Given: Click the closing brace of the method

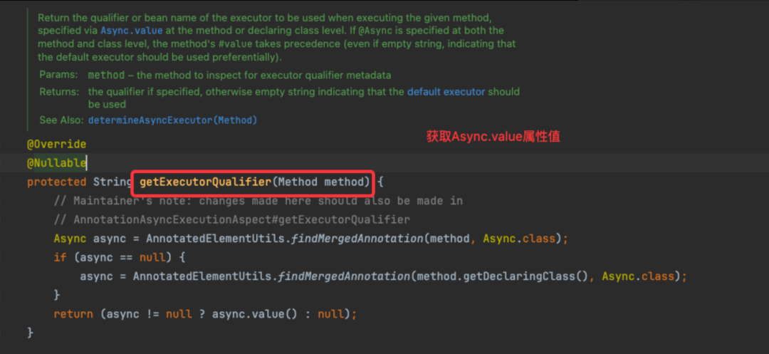Looking at the screenshot, I should coord(31,333).
